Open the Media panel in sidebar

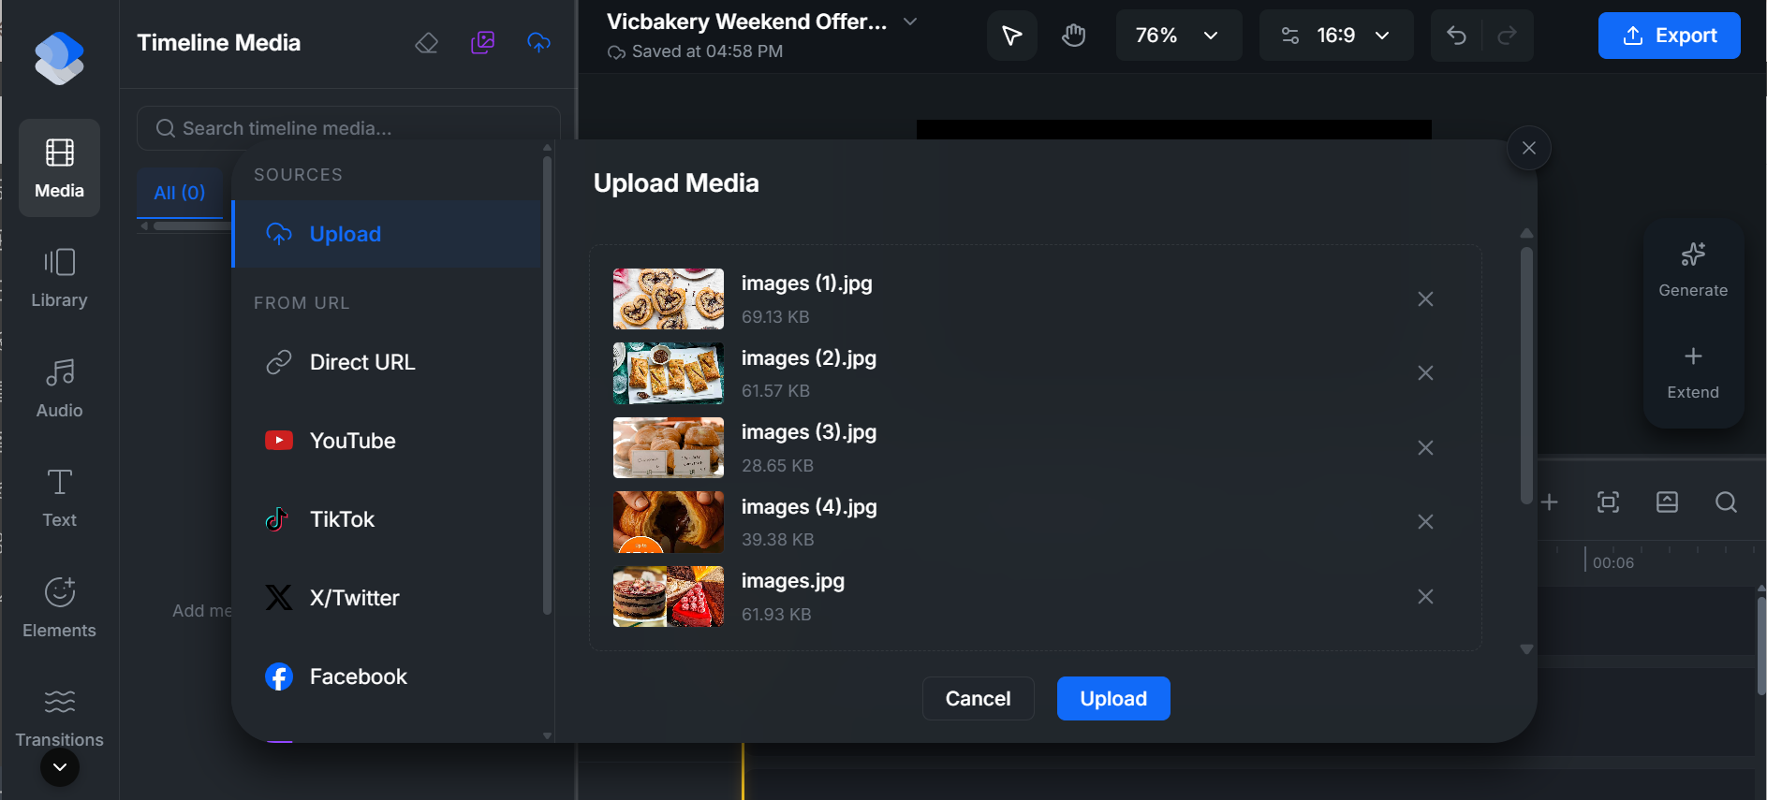(59, 168)
